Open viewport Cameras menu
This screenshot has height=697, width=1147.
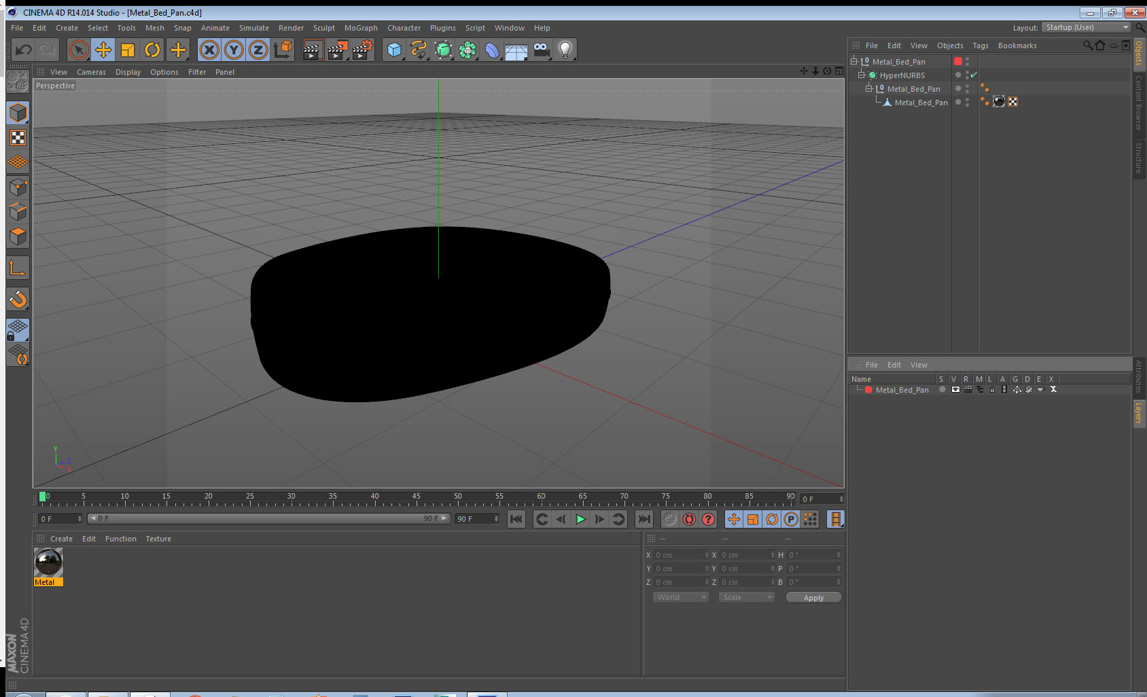(91, 72)
